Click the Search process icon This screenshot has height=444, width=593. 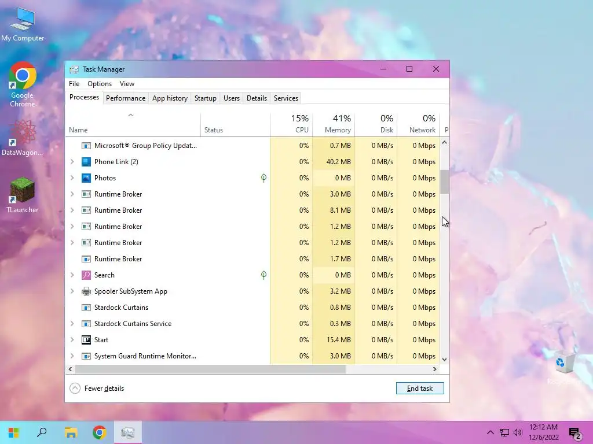86,275
